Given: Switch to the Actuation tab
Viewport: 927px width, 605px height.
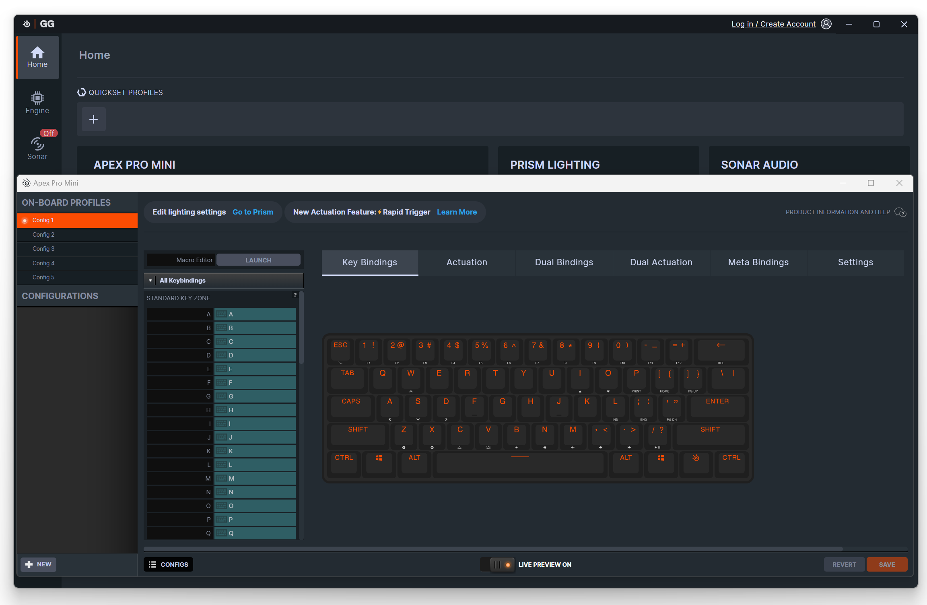Looking at the screenshot, I should tap(467, 262).
